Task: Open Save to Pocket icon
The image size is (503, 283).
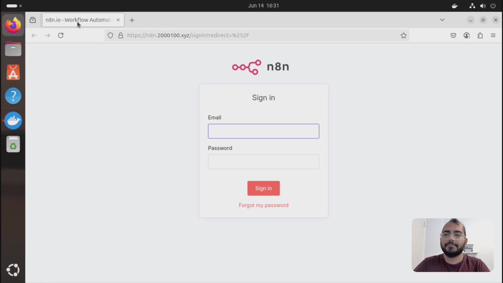Action: coord(453,35)
